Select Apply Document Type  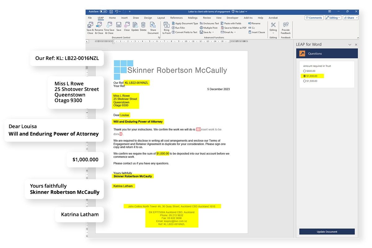point(185,24)
